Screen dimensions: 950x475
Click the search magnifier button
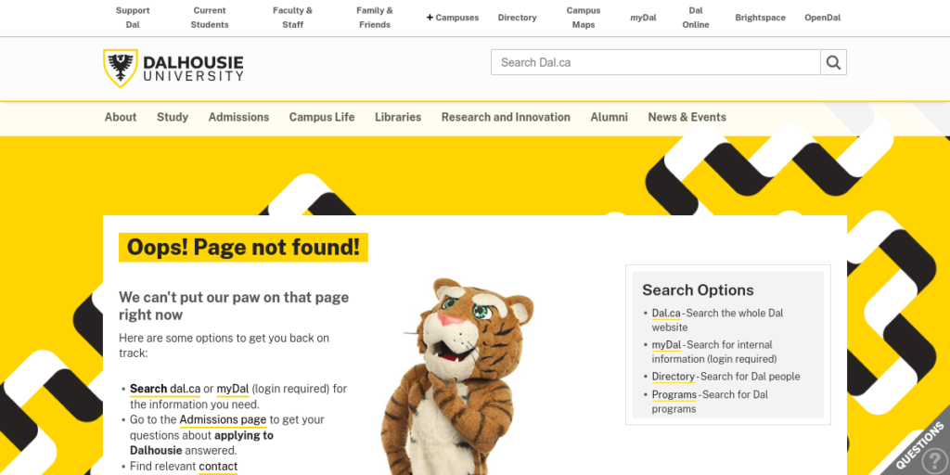click(x=833, y=62)
